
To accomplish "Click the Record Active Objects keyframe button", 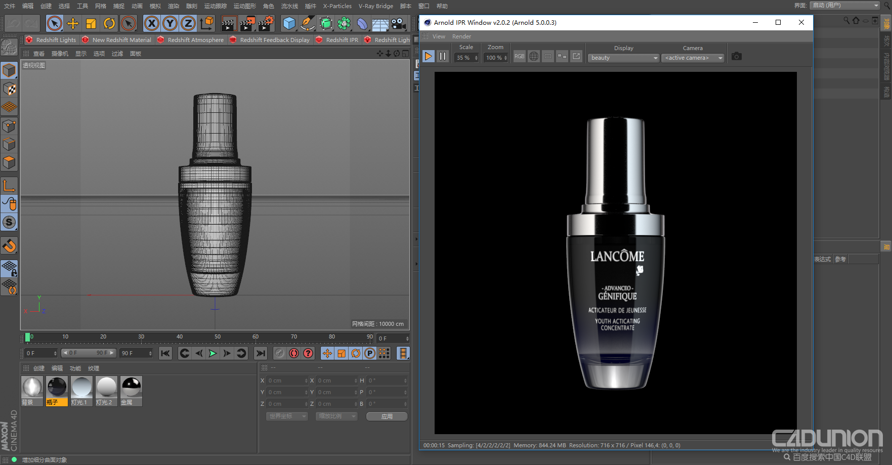I will [x=280, y=353].
